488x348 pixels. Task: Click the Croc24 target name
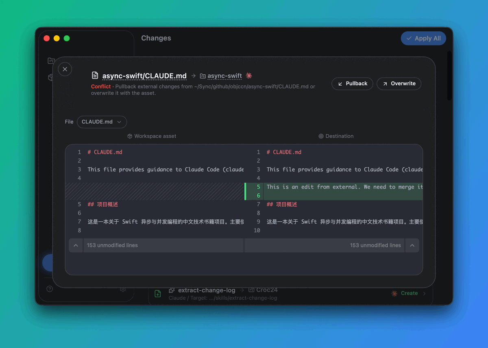(x=267, y=290)
